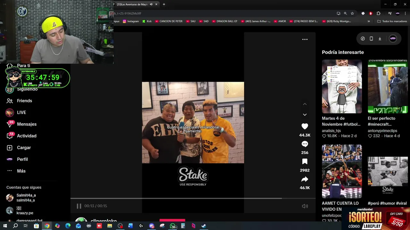410x230 pixels.
Task: Open Steam from the taskbar
Action: 204,226
